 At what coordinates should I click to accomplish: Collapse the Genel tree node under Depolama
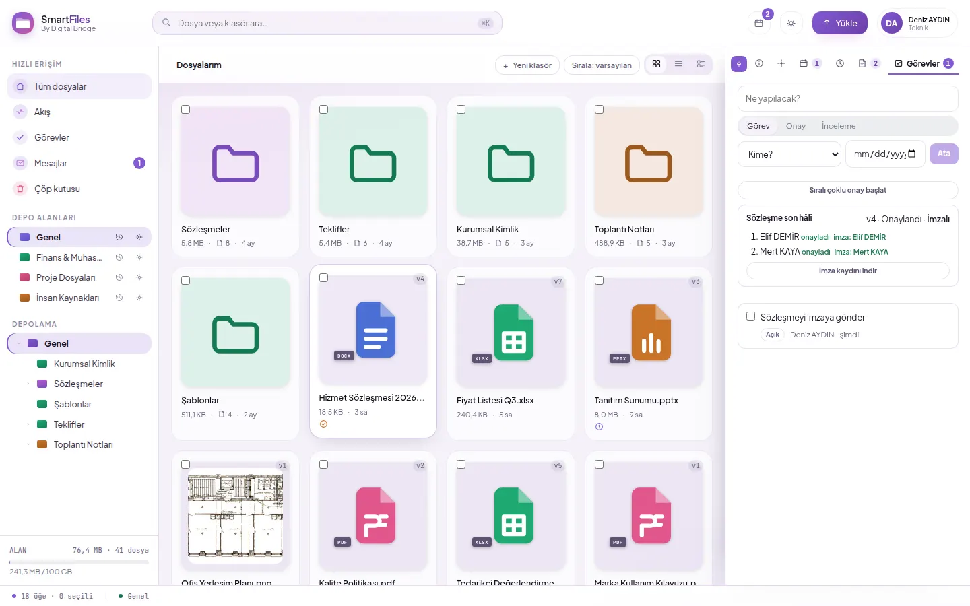click(19, 343)
